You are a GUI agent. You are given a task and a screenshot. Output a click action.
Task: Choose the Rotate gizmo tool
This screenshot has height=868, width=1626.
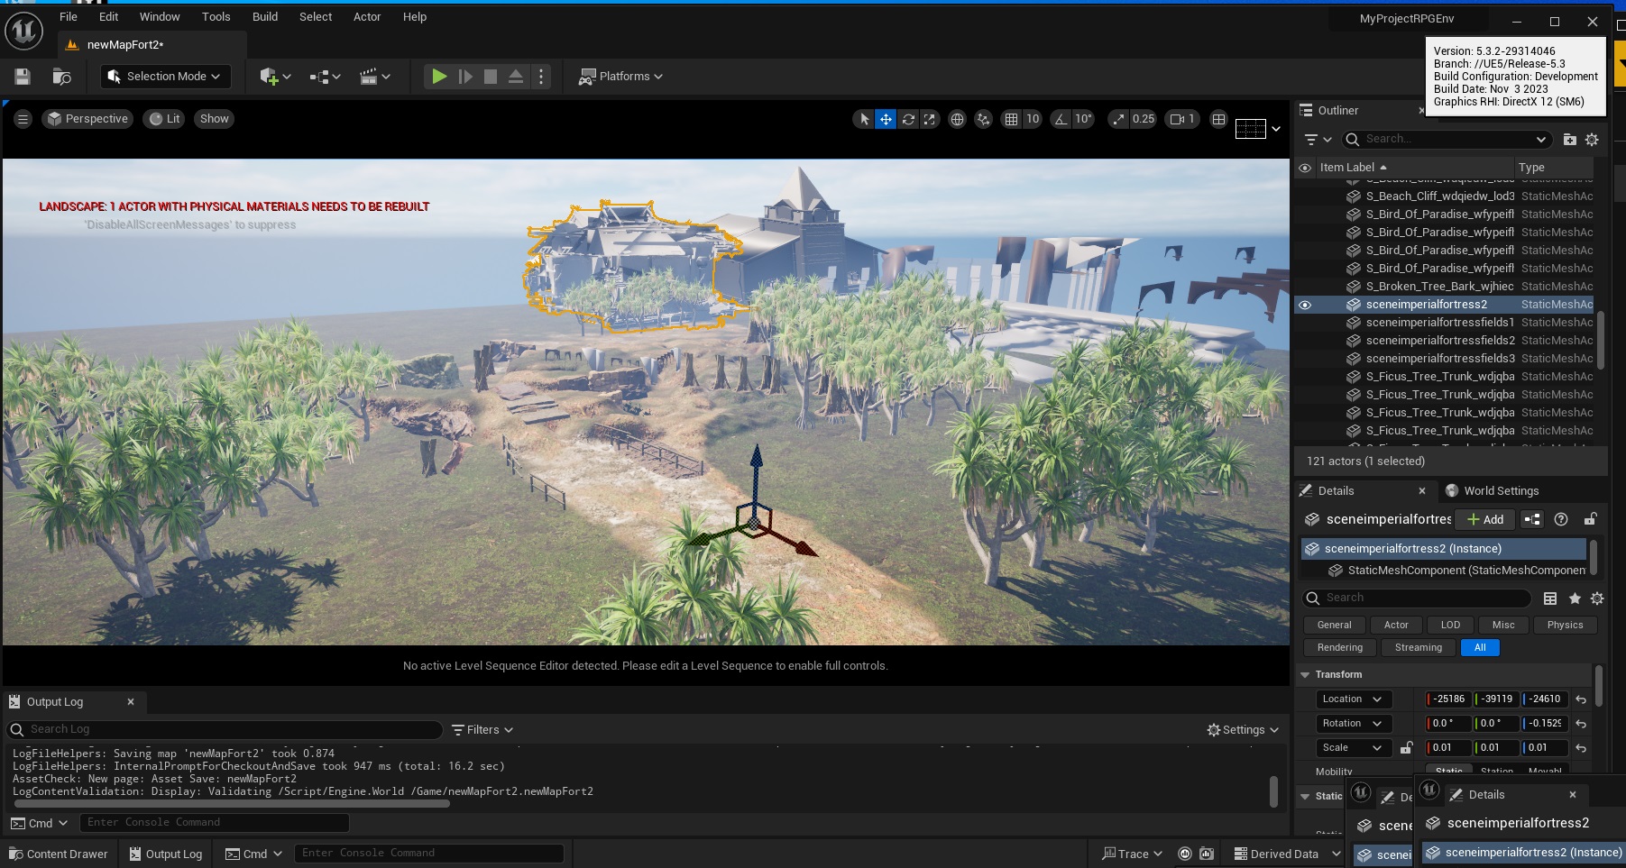(908, 119)
